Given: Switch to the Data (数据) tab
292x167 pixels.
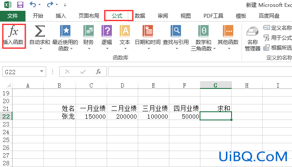Looking at the screenshot, I should click(x=140, y=16).
